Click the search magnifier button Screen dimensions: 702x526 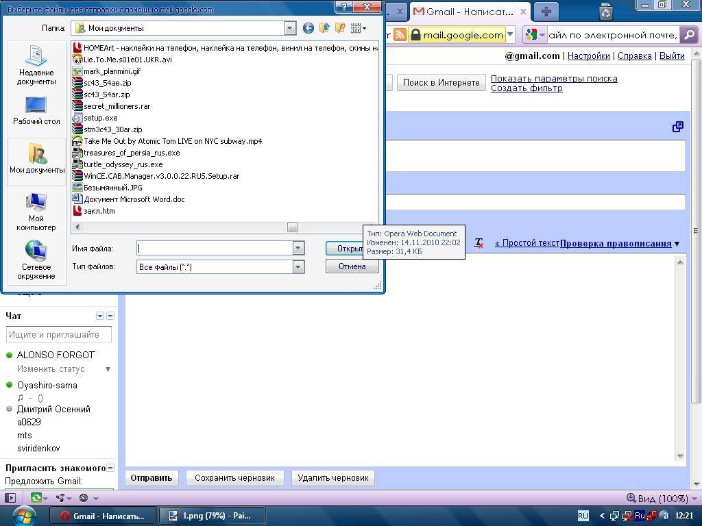[x=690, y=34]
